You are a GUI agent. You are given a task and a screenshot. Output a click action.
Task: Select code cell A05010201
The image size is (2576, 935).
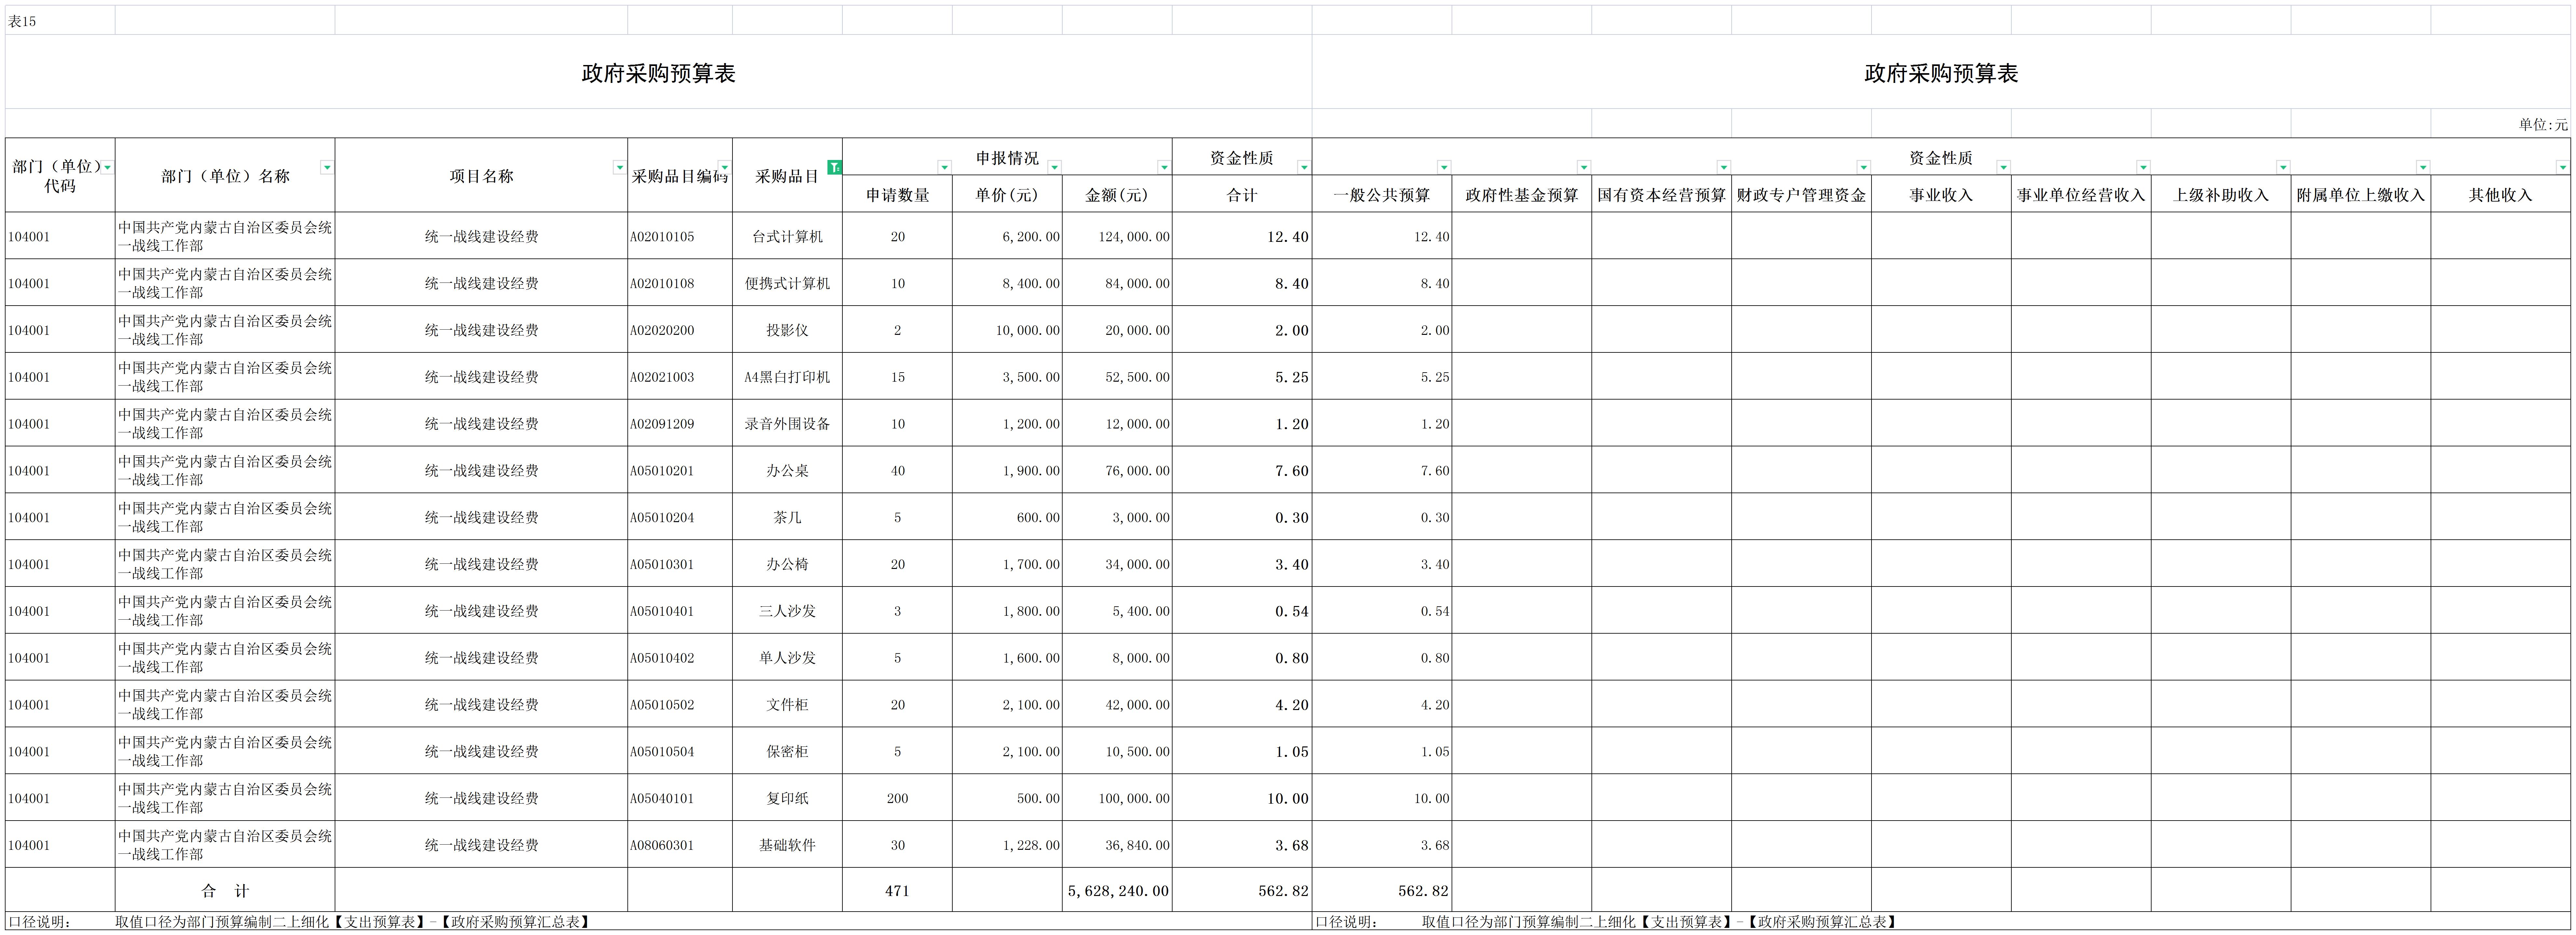pyautogui.click(x=680, y=470)
